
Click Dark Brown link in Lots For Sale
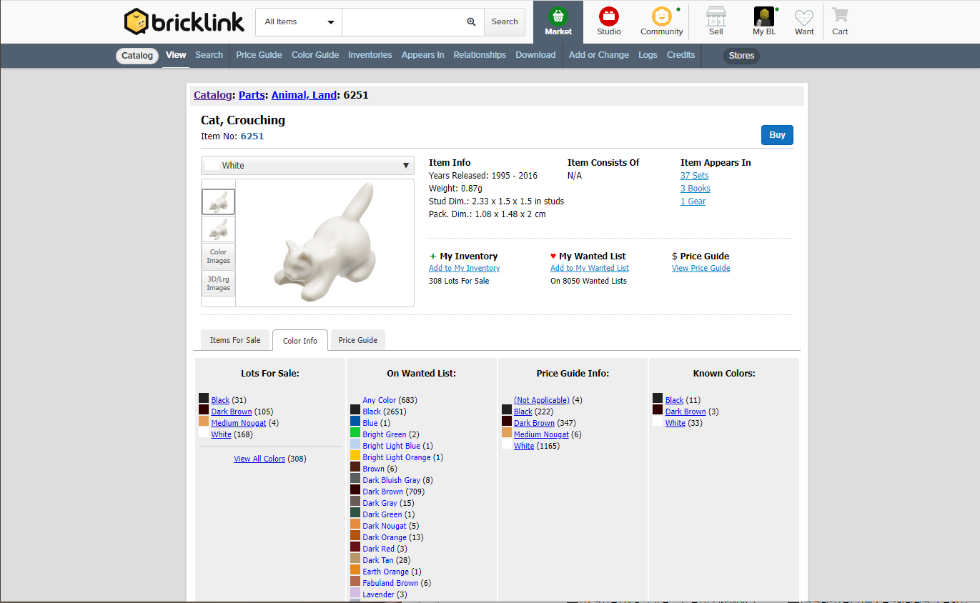click(x=232, y=412)
